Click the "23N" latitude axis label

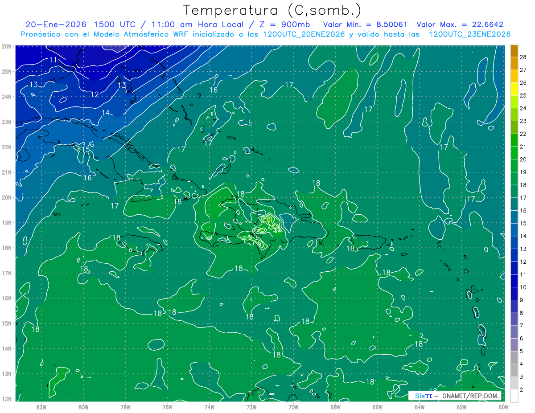7,122
